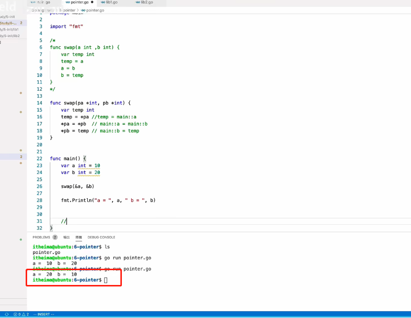Select the 输出 output panel tab

(67, 237)
